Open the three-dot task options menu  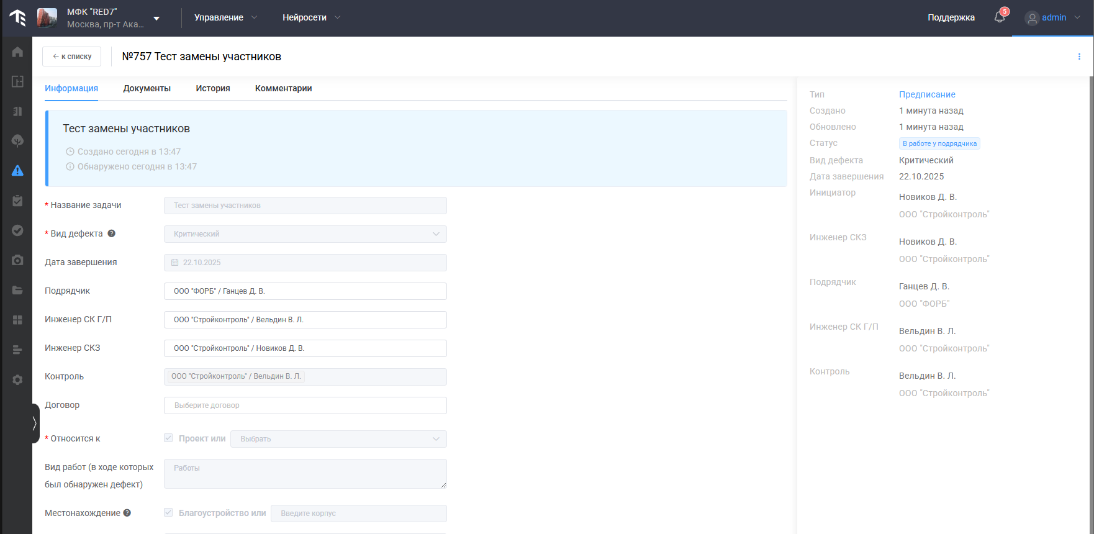pyautogui.click(x=1079, y=57)
